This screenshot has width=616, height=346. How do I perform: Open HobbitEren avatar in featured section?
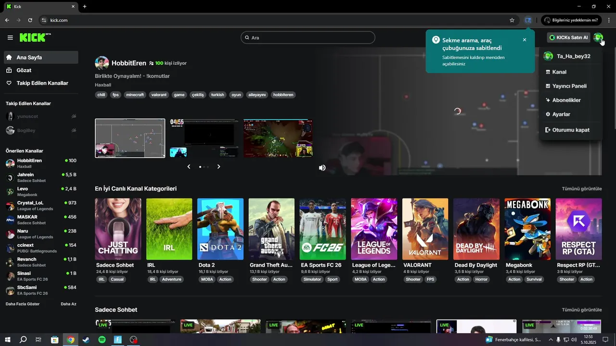(x=102, y=63)
